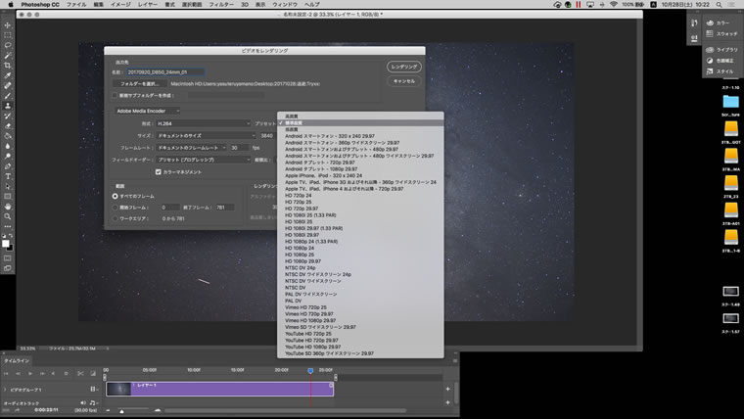The width and height of the screenshot is (744, 419).
Task: Click the フォルダーを選択 button
Action: [x=139, y=83]
